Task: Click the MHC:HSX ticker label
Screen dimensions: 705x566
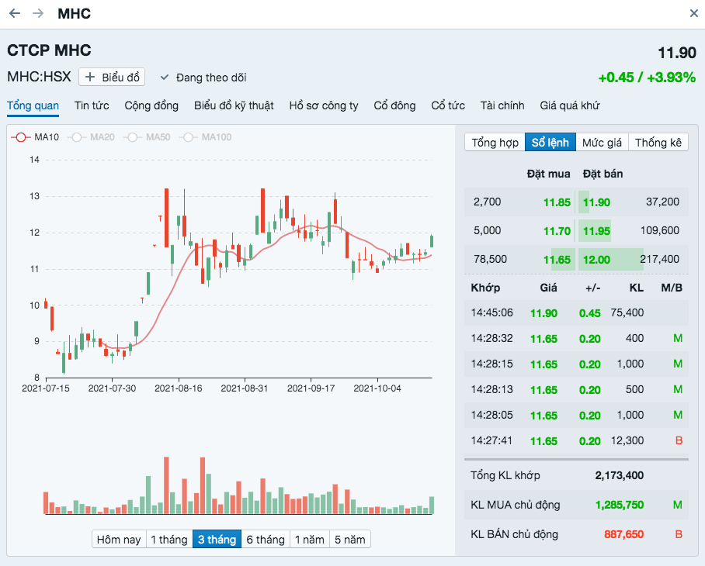Action: (x=39, y=77)
